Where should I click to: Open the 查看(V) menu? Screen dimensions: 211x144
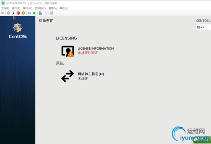click(x=53, y=8)
